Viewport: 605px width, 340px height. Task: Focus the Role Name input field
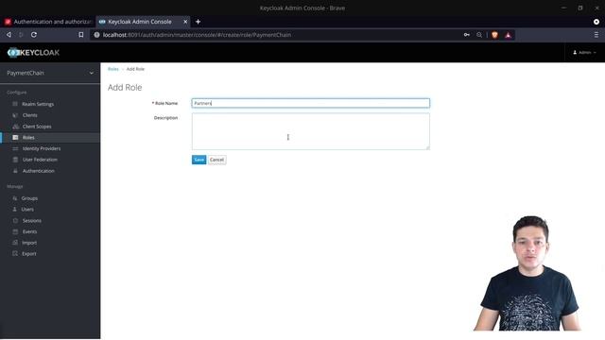pos(311,103)
